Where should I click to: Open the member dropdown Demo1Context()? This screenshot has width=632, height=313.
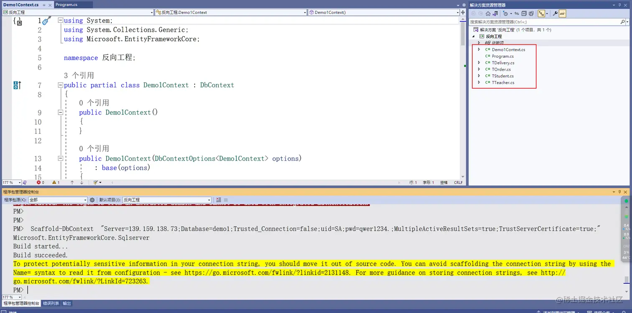[x=384, y=13]
